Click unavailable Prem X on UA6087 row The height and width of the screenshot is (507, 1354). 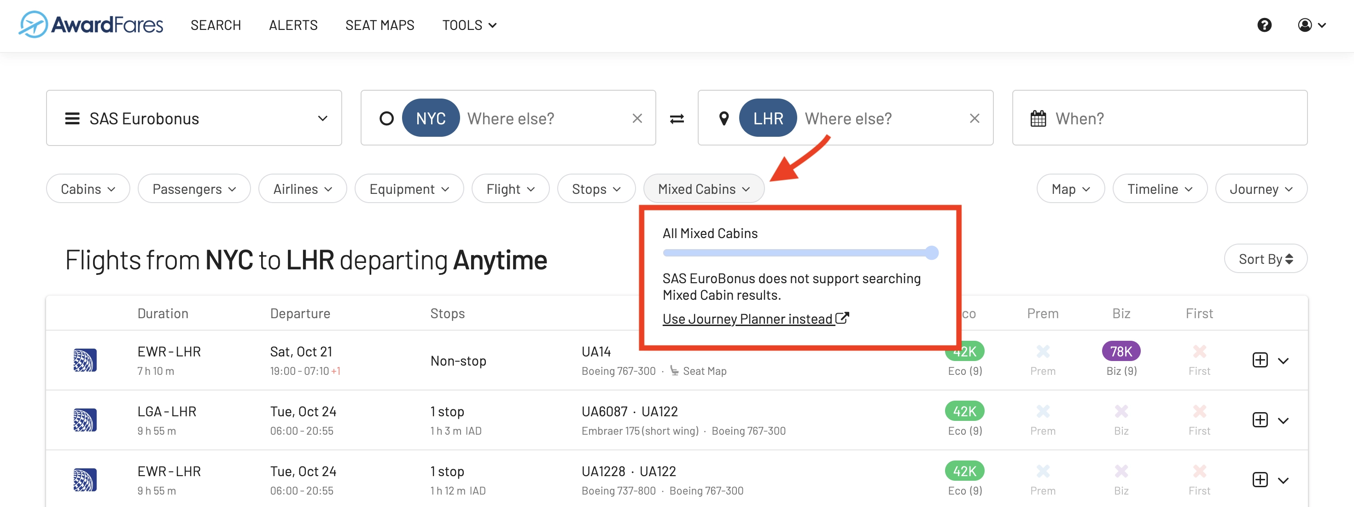click(x=1043, y=411)
